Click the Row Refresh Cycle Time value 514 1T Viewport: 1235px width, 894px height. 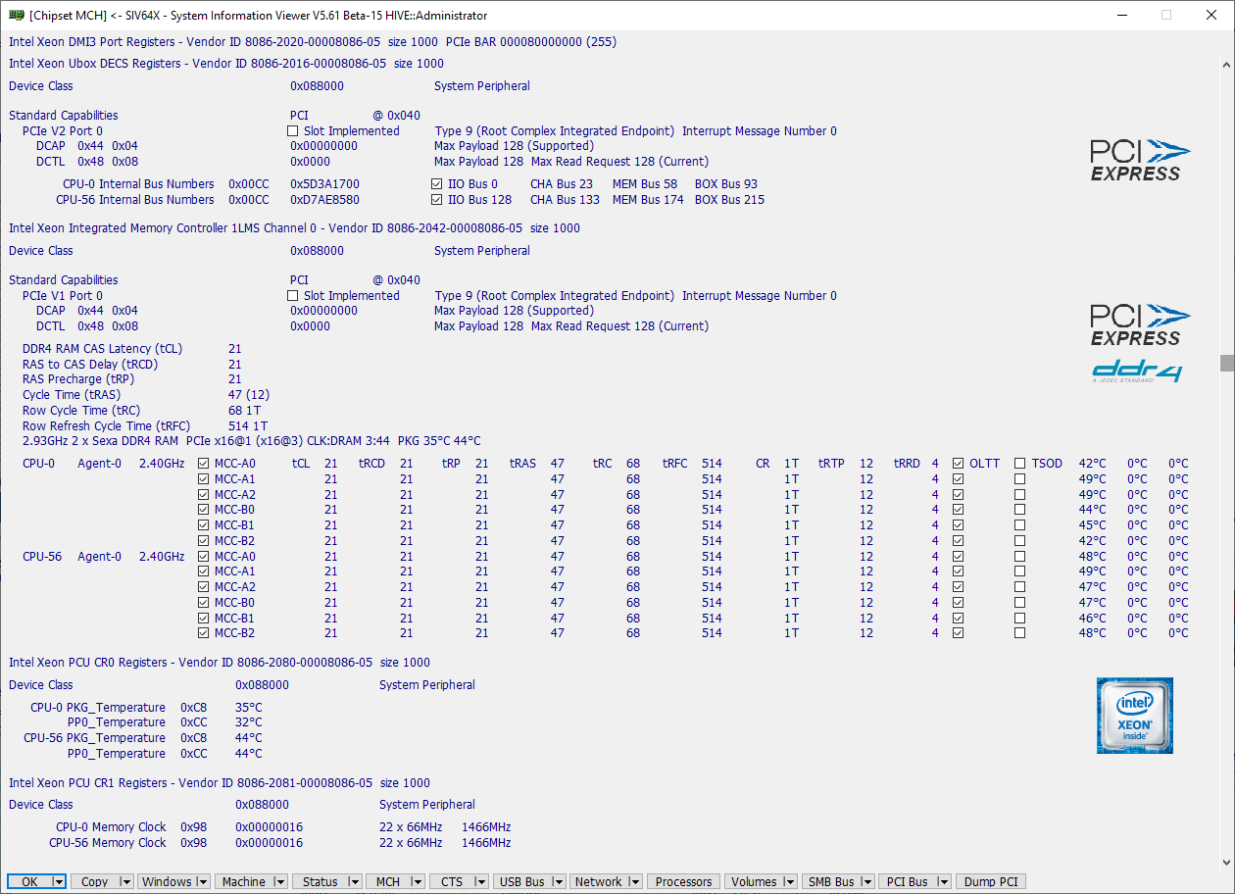click(x=248, y=426)
